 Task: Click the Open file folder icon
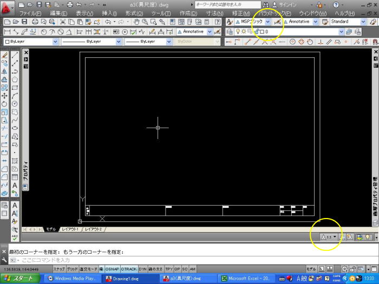[x=16, y=22]
